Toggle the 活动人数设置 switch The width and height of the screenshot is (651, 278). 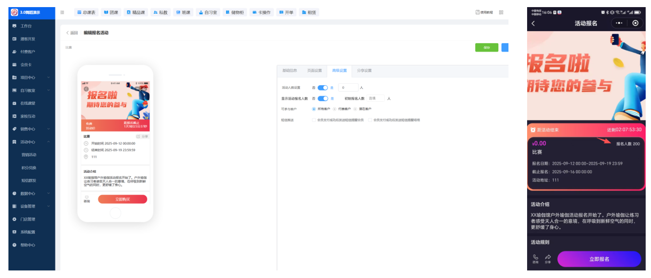click(x=322, y=88)
